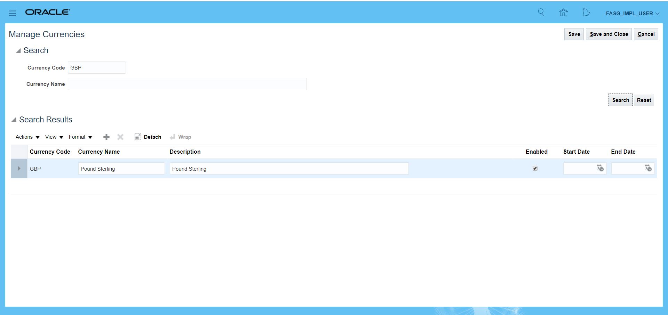Uncheck the Enabled checkbox for GBP

(x=535, y=168)
